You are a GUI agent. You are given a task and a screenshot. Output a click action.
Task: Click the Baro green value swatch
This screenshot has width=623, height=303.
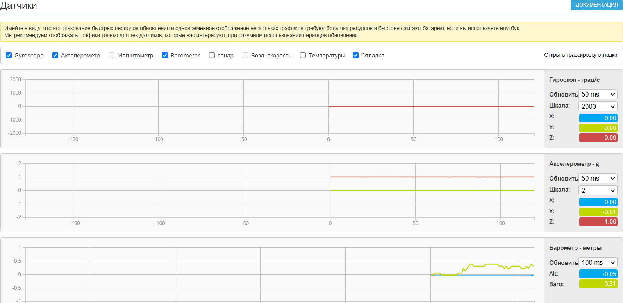coord(598,284)
